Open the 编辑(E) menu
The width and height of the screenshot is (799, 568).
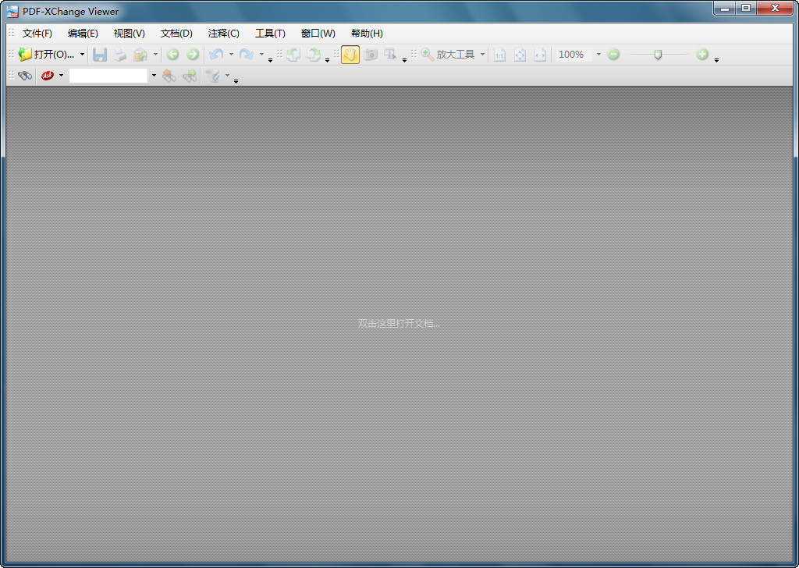(x=83, y=33)
